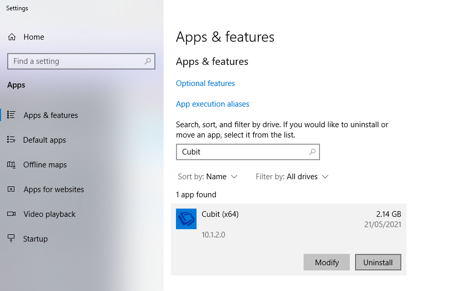Select Apps & features in the sidebar
This screenshot has width=460, height=291.
51,115
